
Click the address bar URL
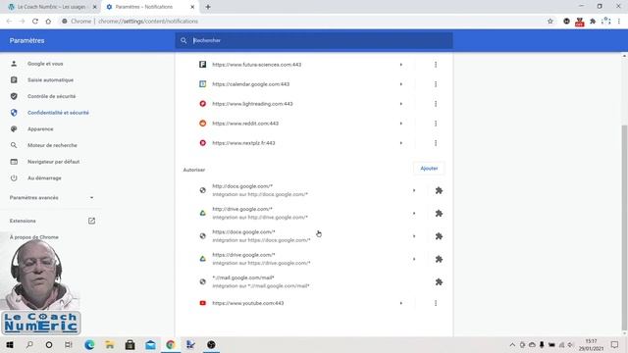click(x=148, y=22)
